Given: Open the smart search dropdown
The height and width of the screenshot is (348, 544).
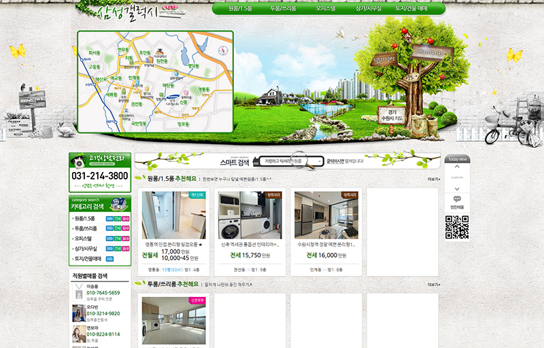Looking at the screenshot, I should [290, 161].
